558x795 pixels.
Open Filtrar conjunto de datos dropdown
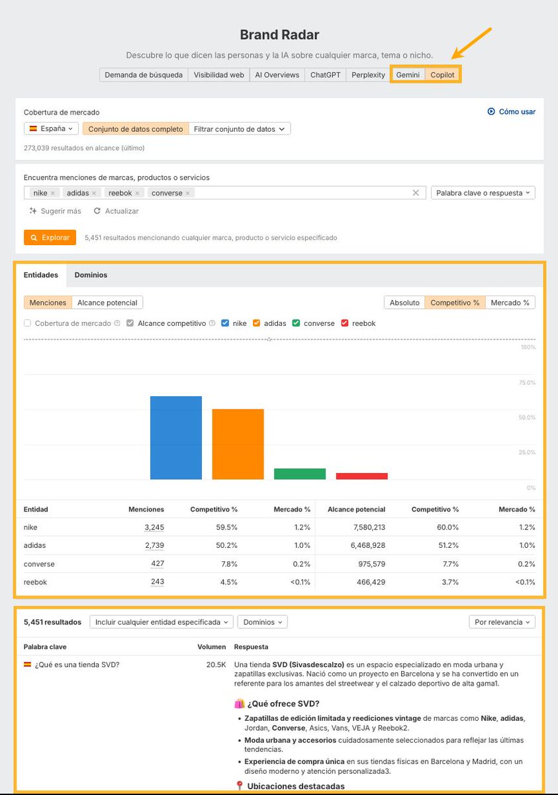[x=239, y=129]
